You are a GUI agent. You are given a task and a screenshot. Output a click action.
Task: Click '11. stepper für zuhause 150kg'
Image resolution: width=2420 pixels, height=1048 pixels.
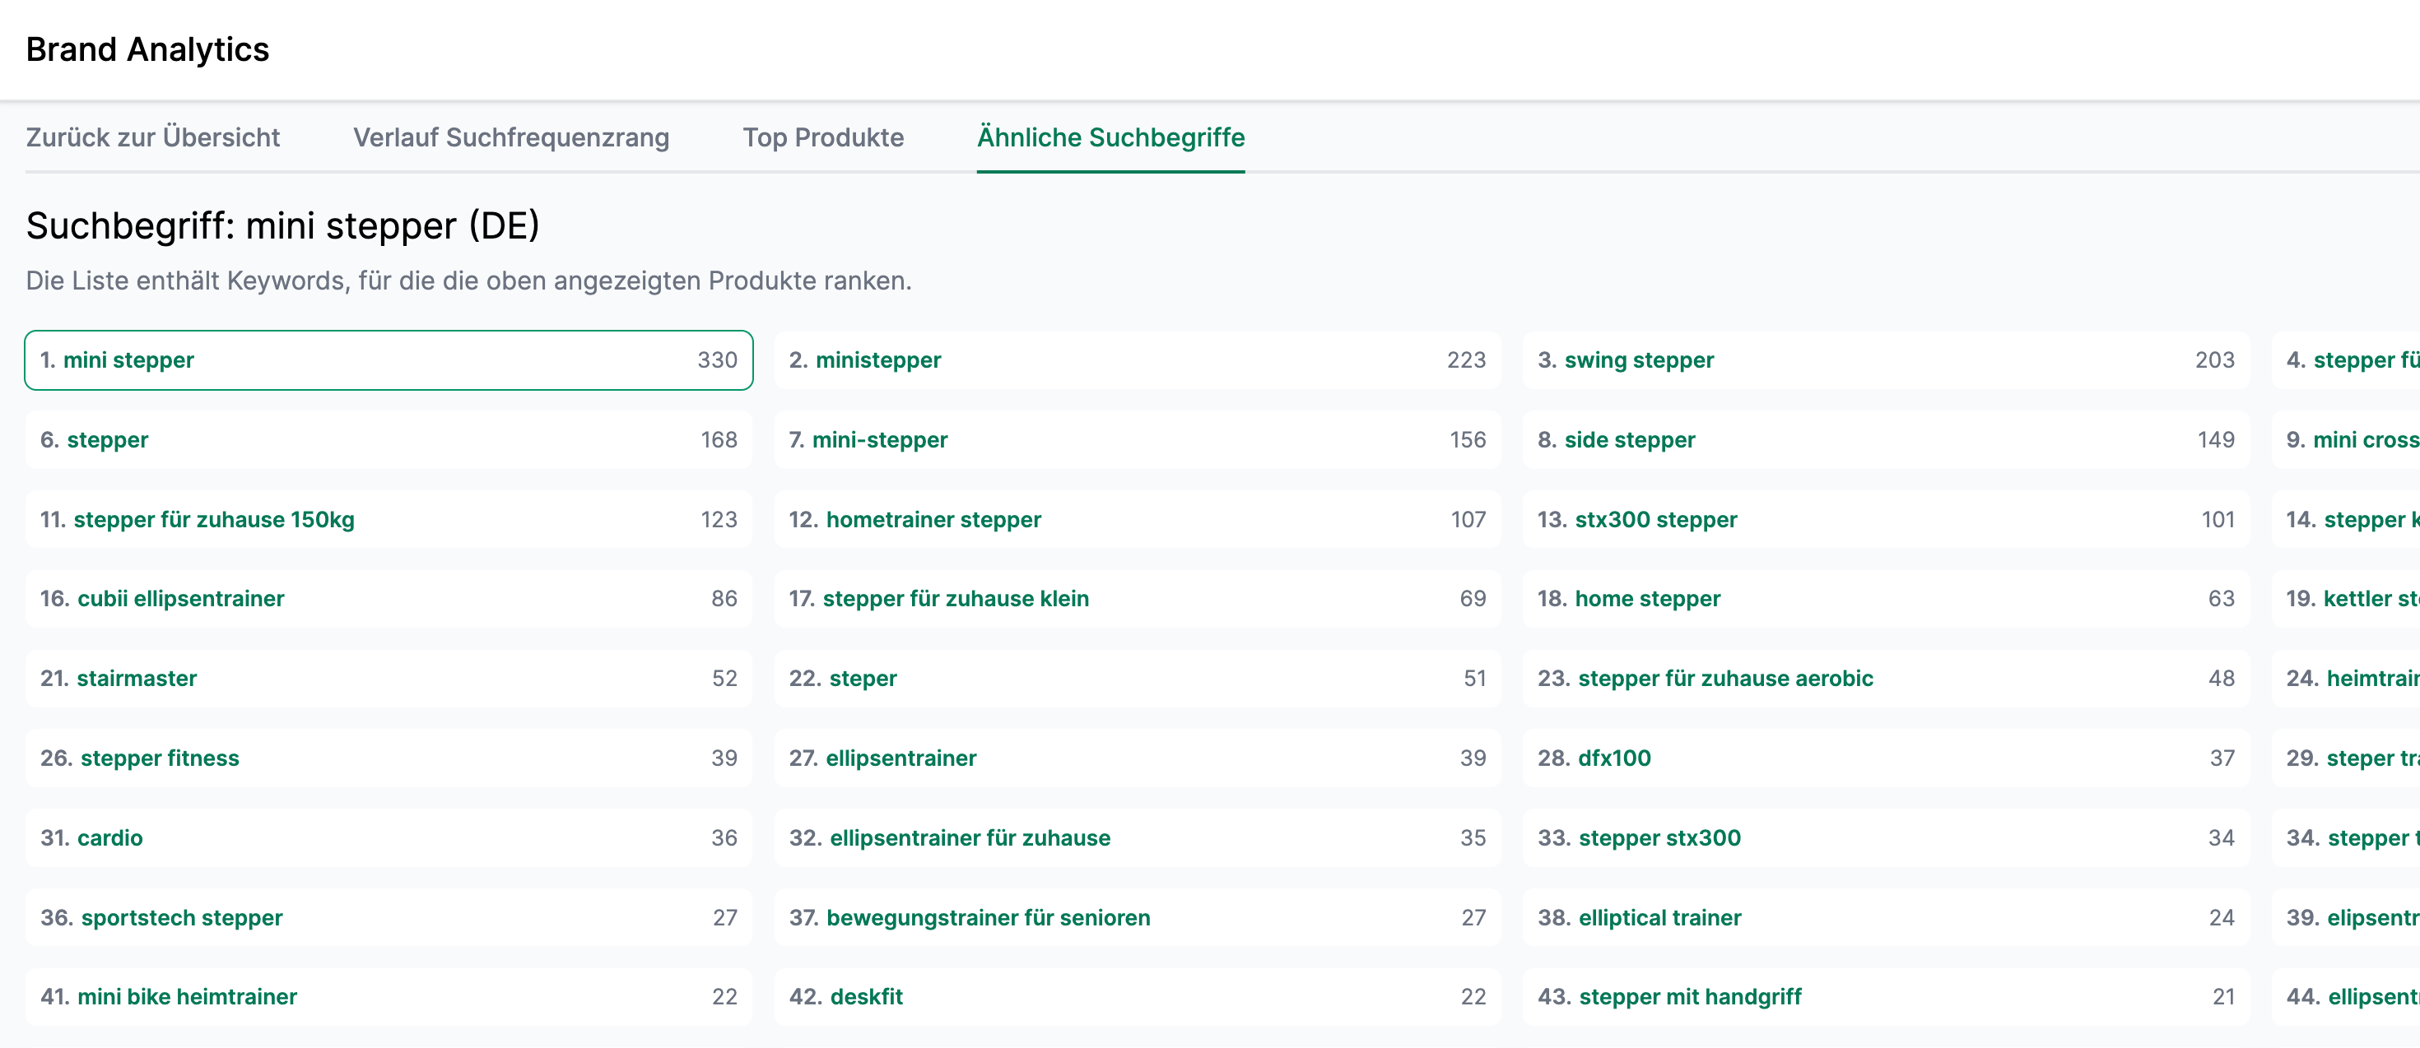tap(389, 519)
